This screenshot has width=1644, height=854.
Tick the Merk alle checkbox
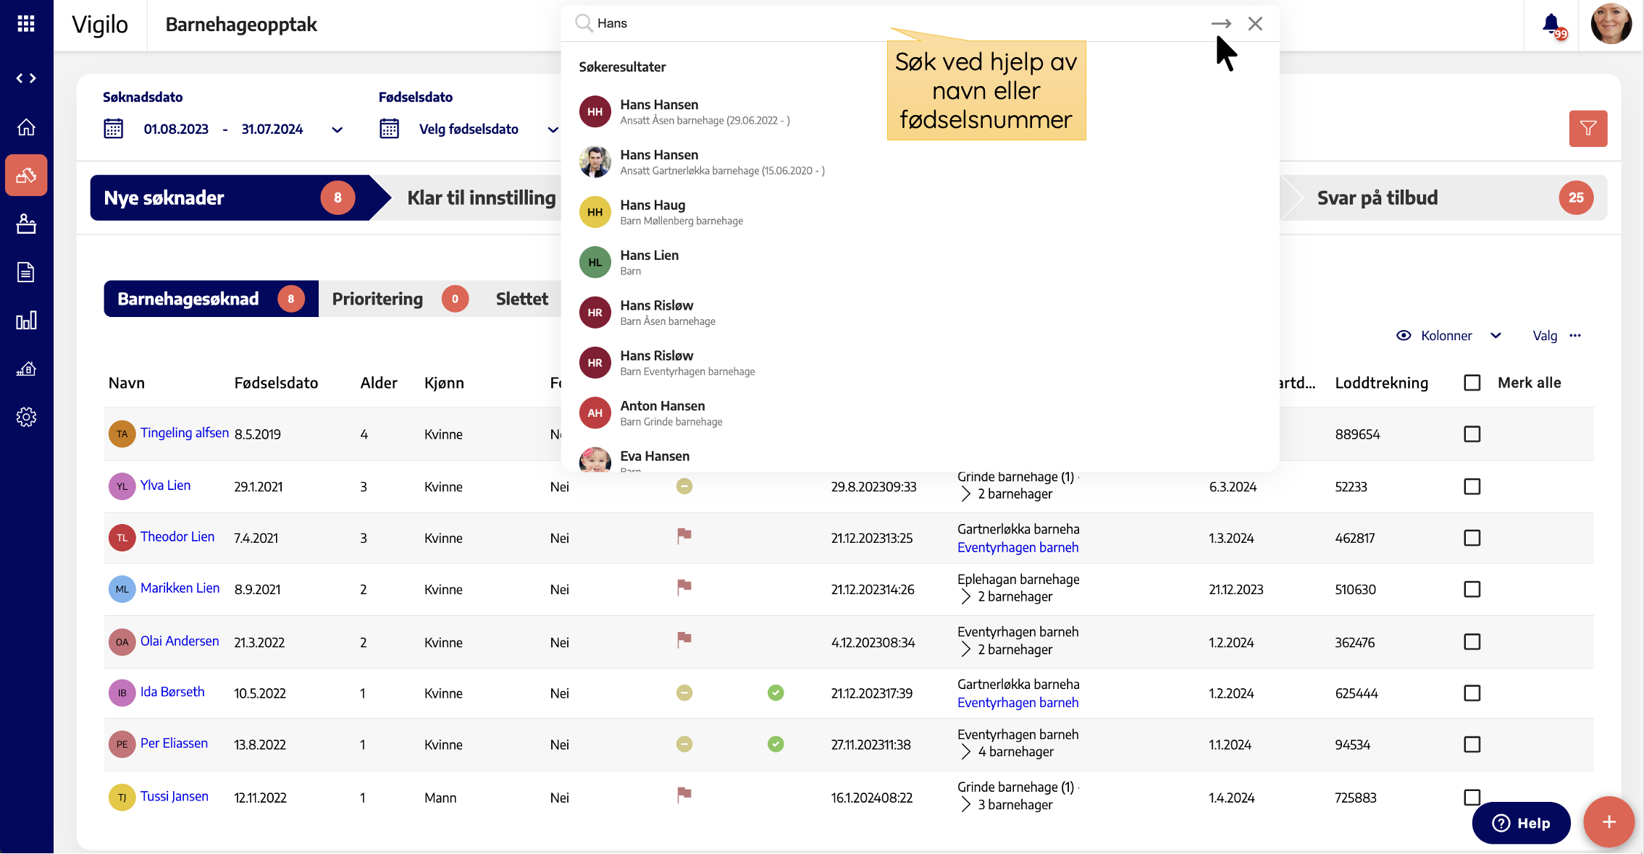click(x=1472, y=383)
